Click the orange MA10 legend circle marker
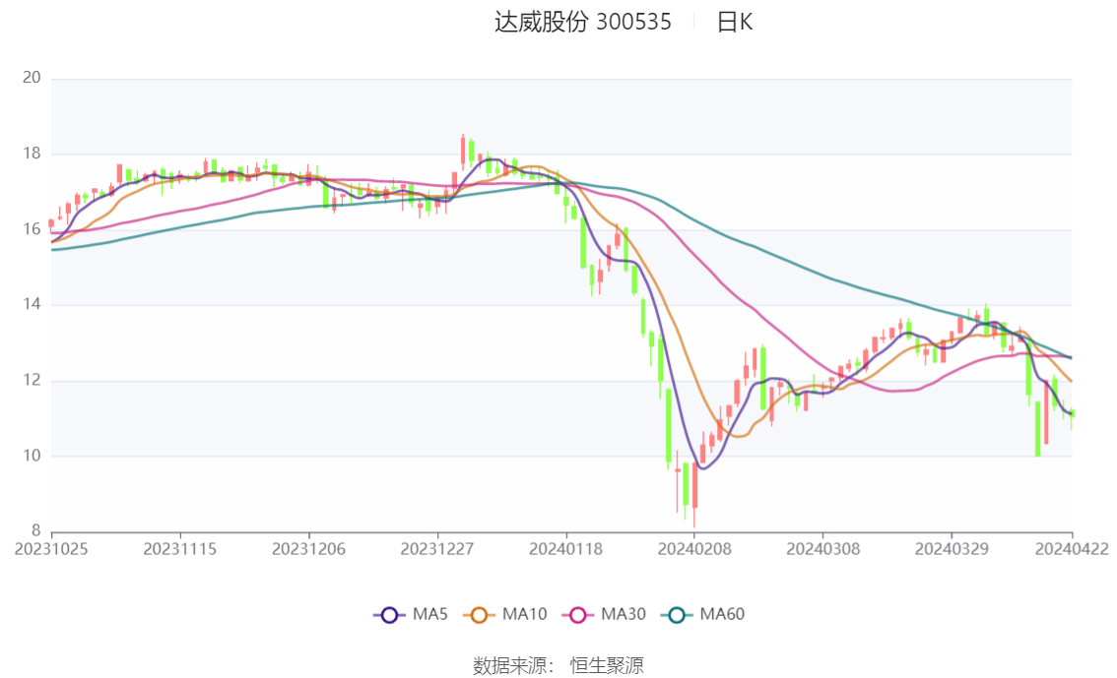This screenshot has height=678, width=1117. pyautogui.click(x=480, y=615)
